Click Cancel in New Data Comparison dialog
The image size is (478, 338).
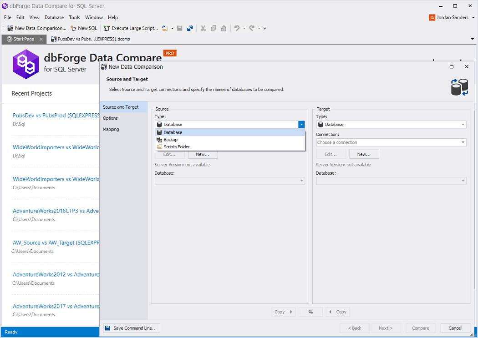pyautogui.click(x=455, y=328)
